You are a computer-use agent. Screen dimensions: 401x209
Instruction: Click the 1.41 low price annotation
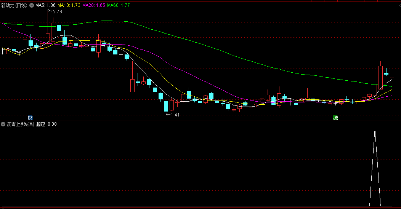(175, 115)
